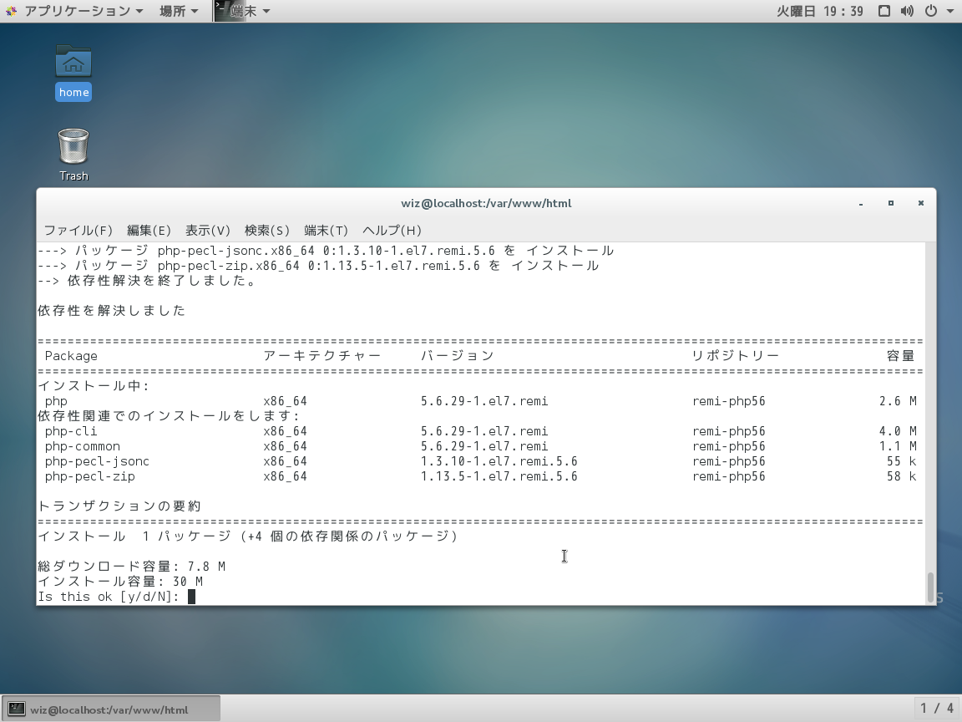The height and width of the screenshot is (722, 962).
Task: Click the 火曜日 19:39 clock
Action: [x=820, y=11]
